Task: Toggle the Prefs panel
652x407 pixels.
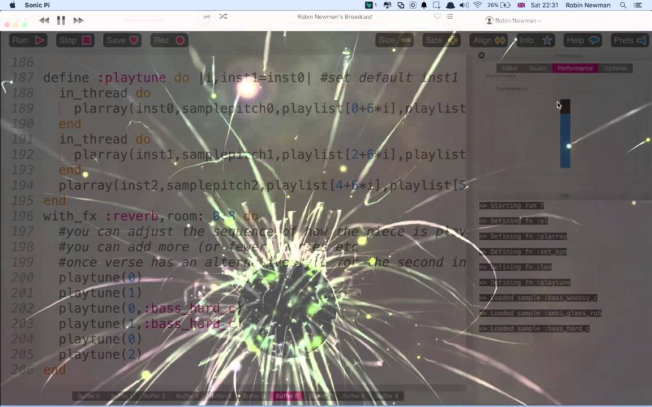Action: (x=630, y=40)
